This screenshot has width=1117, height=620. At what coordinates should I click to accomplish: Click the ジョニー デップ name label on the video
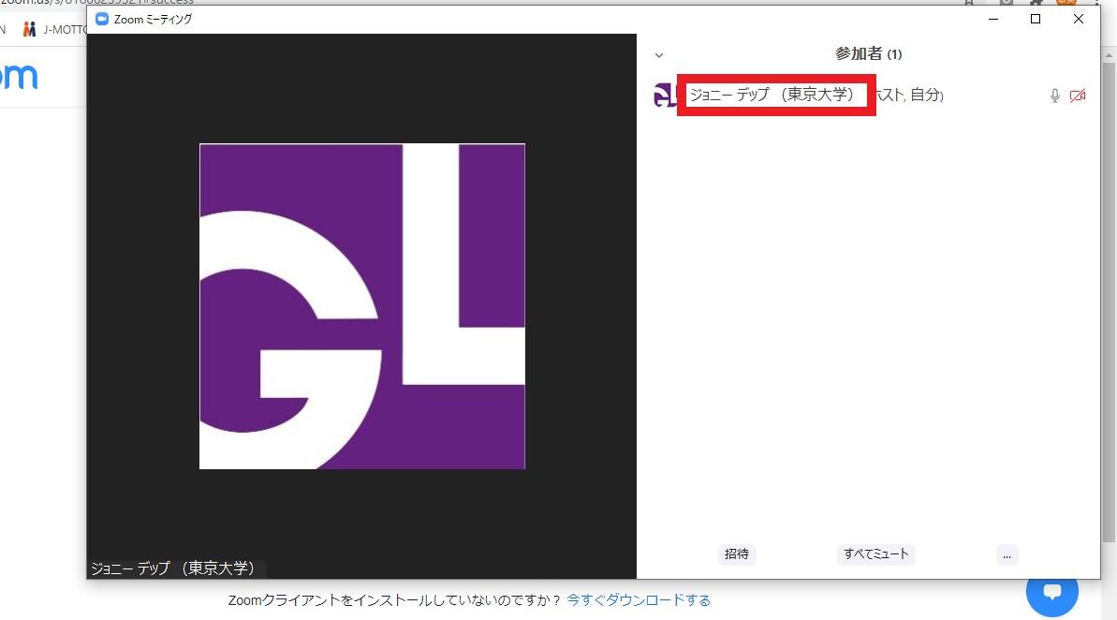tap(173, 568)
